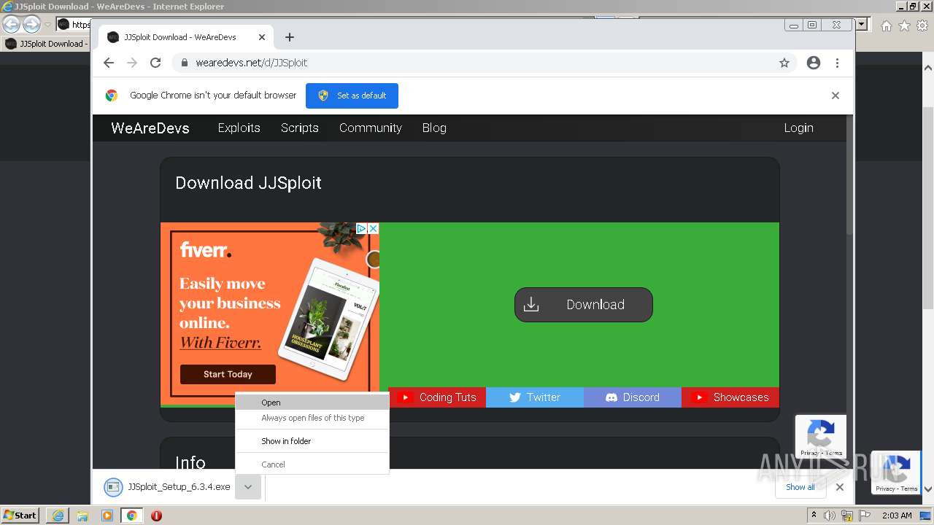The width and height of the screenshot is (934, 525).
Task: Reload the page in Chrome
Action: (x=155, y=63)
